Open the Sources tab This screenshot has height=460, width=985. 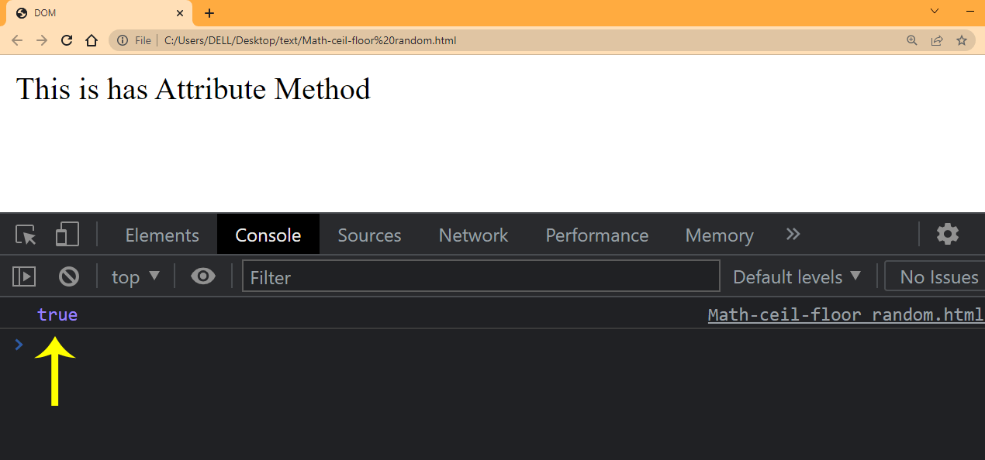369,235
